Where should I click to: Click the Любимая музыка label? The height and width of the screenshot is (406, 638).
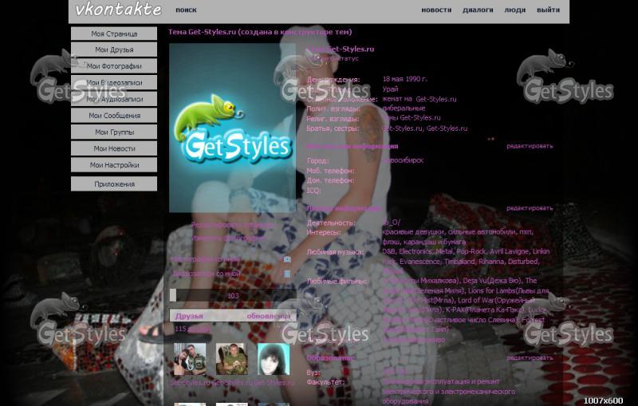(x=334, y=252)
